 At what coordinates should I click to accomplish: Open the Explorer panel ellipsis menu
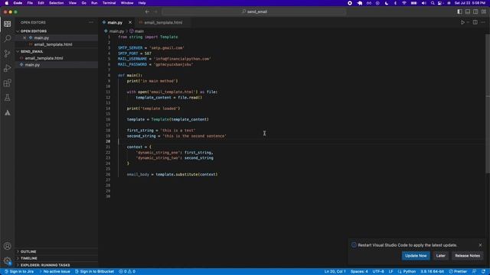tap(91, 22)
